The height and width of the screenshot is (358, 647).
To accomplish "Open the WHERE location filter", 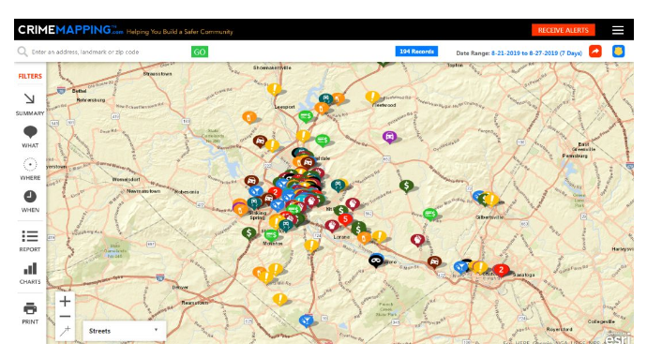I will click(30, 165).
